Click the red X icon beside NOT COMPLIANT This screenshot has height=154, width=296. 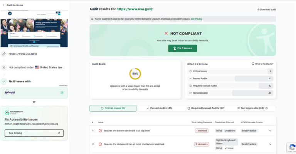pos(166,33)
